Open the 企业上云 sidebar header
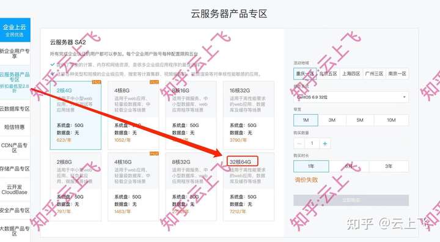440x242 pixels. click(15, 30)
